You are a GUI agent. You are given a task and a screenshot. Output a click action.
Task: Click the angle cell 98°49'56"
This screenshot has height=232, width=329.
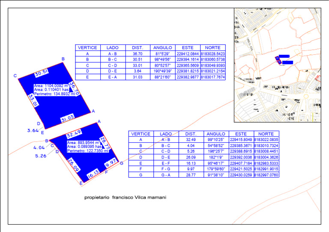(x=163, y=60)
